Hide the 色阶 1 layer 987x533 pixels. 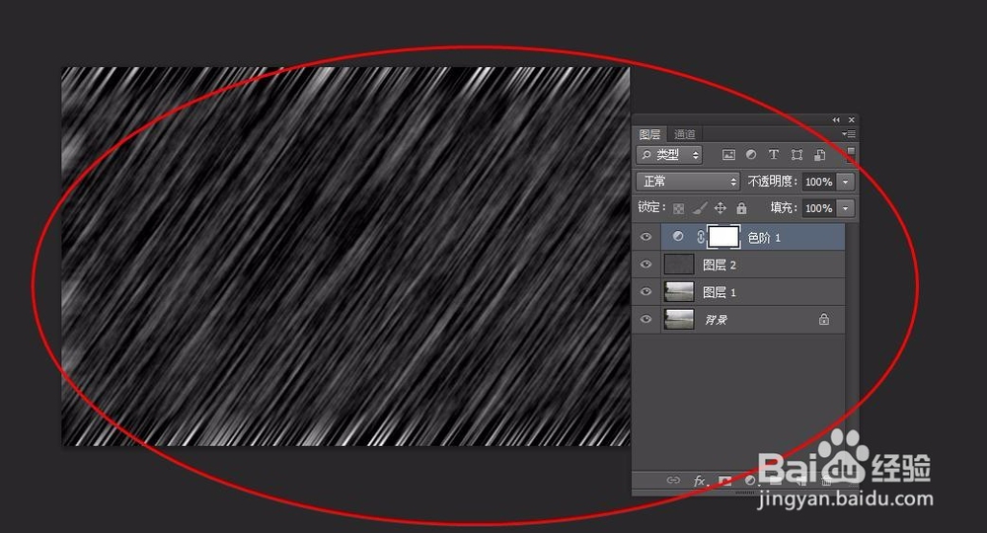645,237
